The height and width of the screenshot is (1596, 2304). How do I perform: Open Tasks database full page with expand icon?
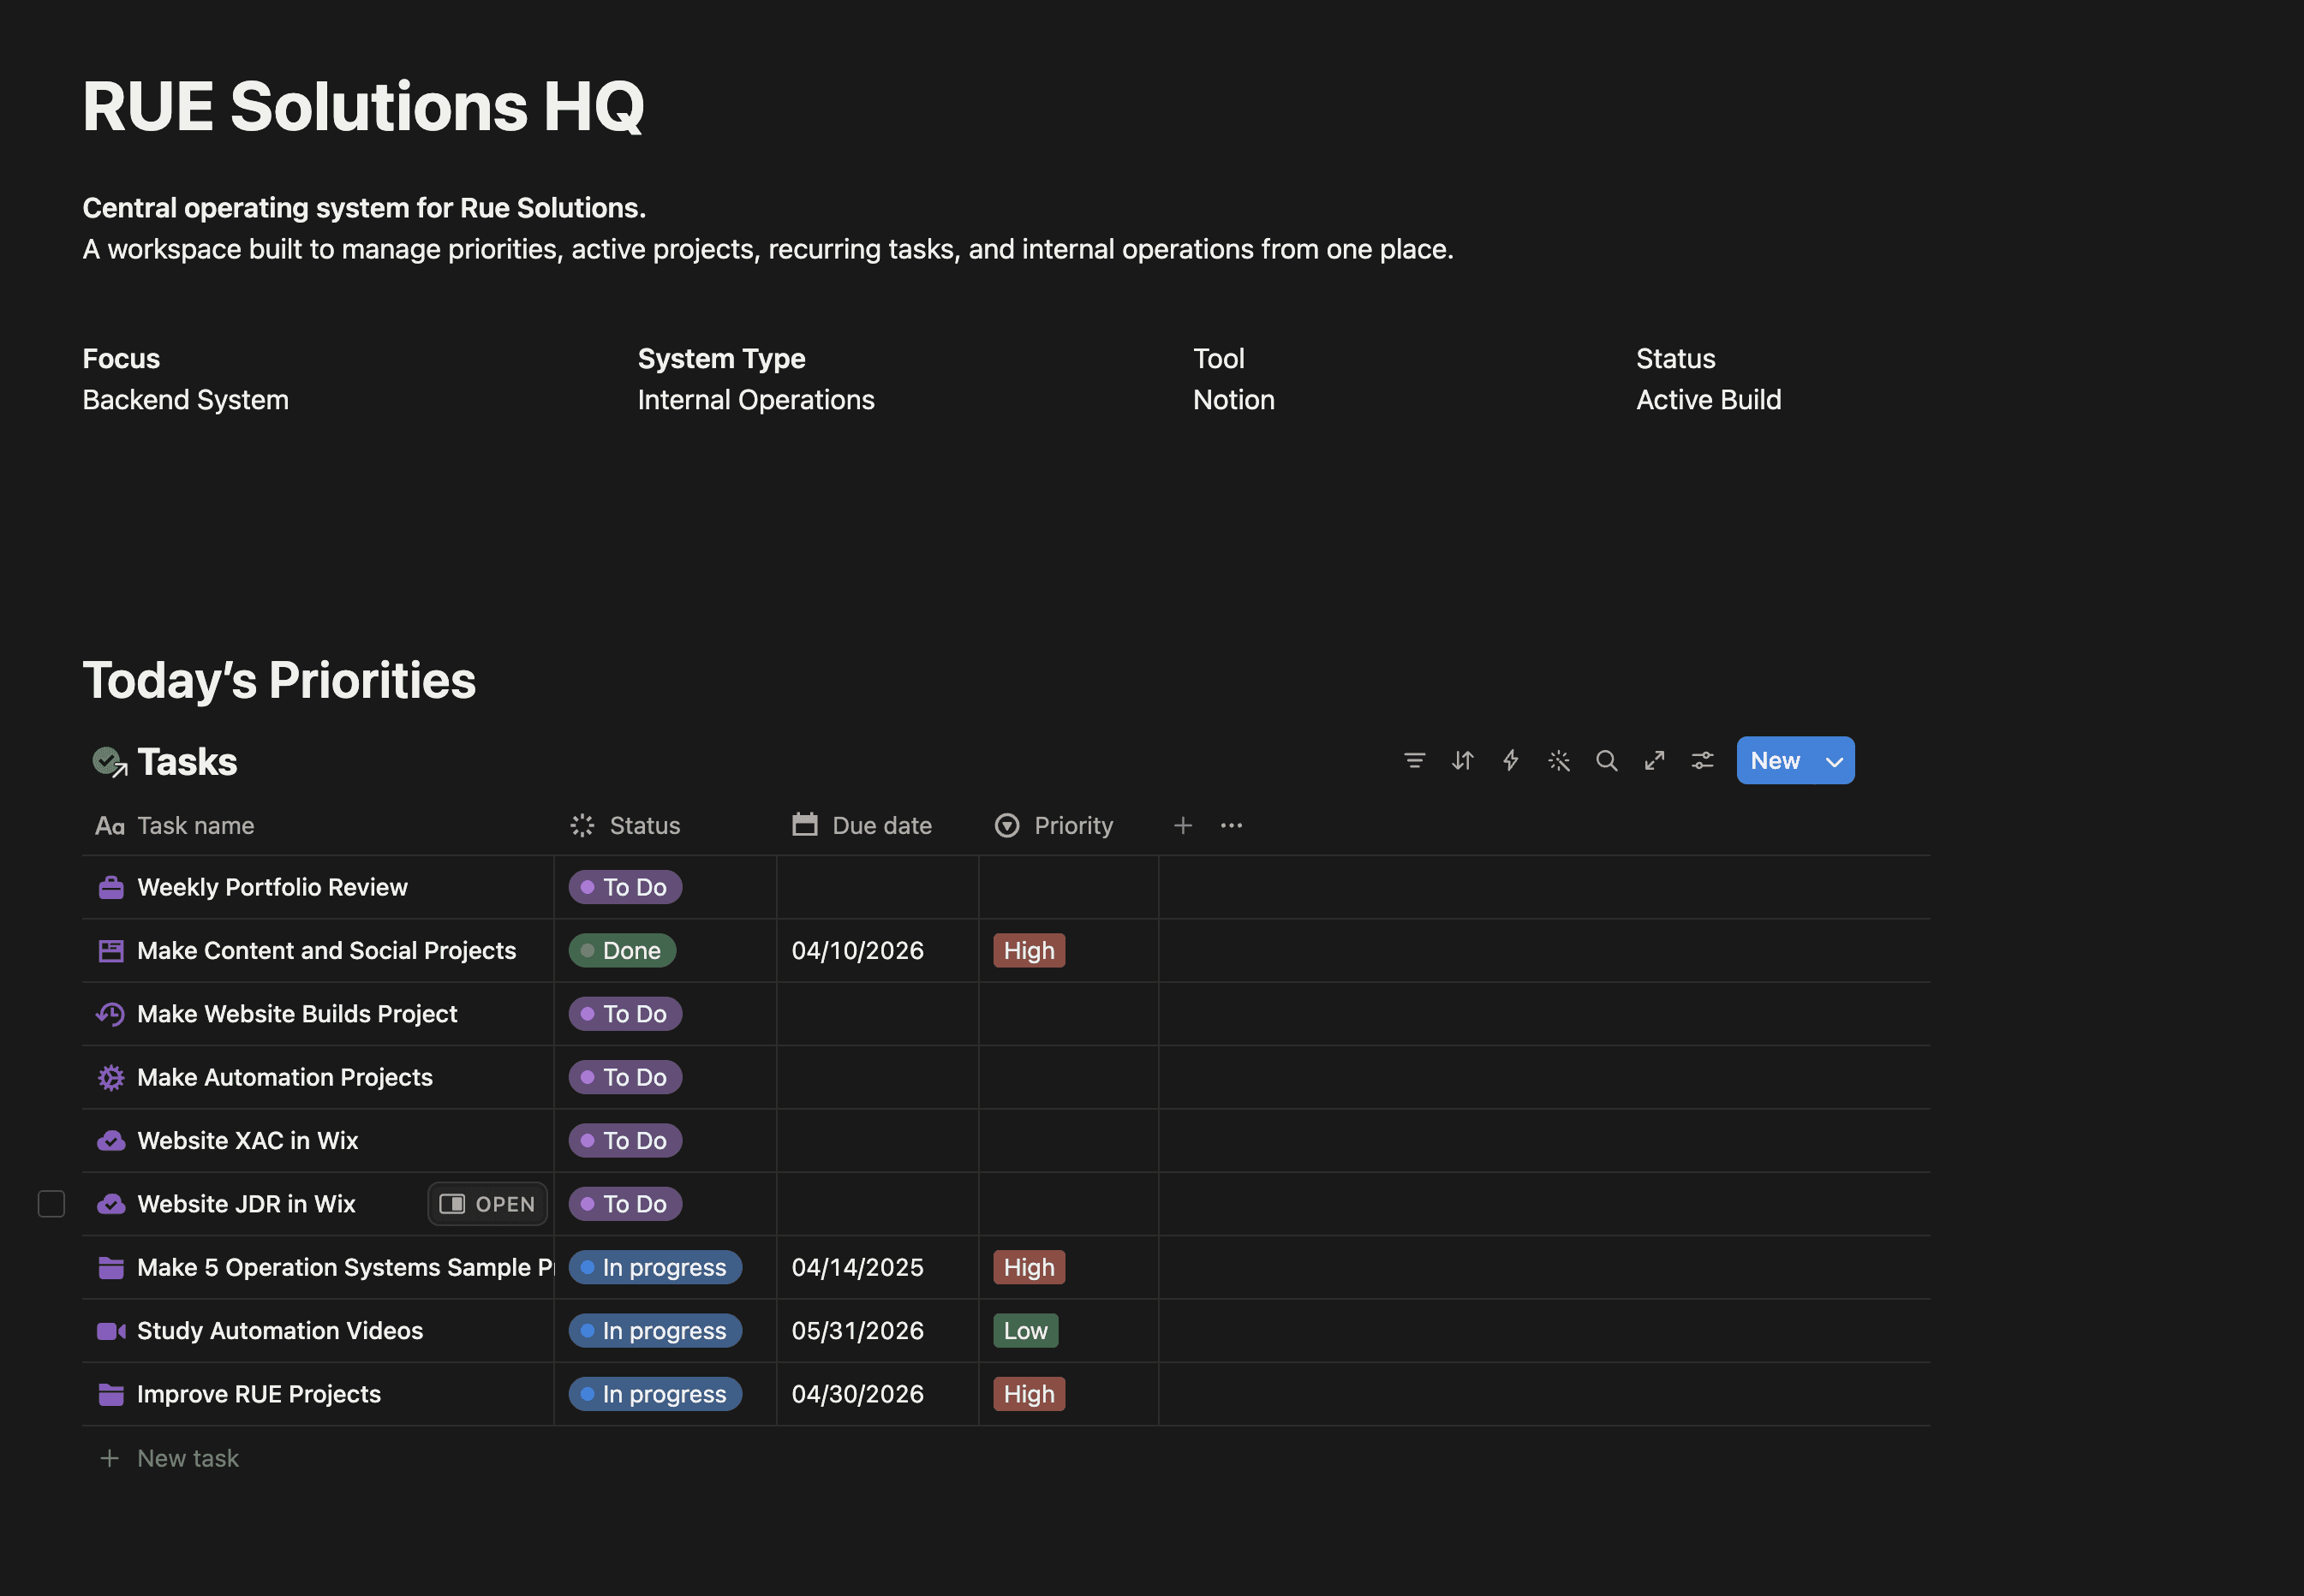coord(1654,761)
